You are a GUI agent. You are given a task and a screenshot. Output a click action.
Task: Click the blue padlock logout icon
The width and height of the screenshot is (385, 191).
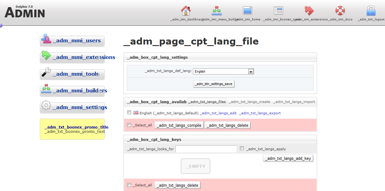(x=371, y=11)
